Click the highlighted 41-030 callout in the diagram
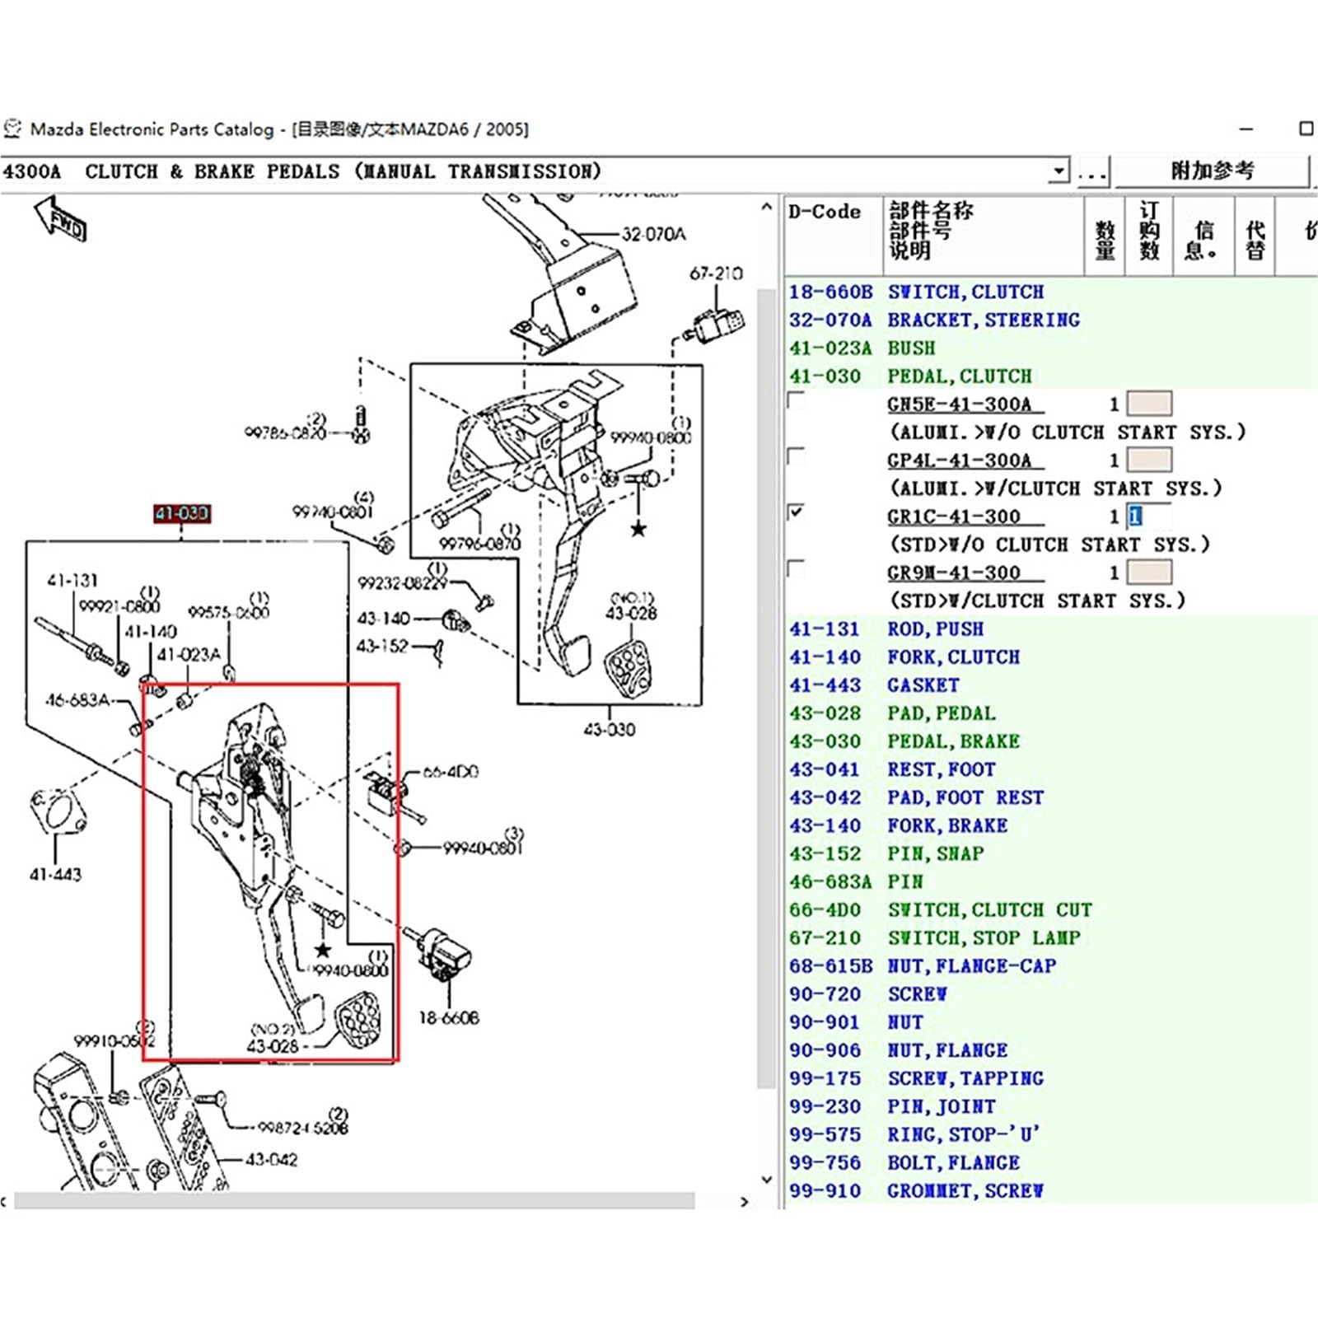 pos(182,513)
